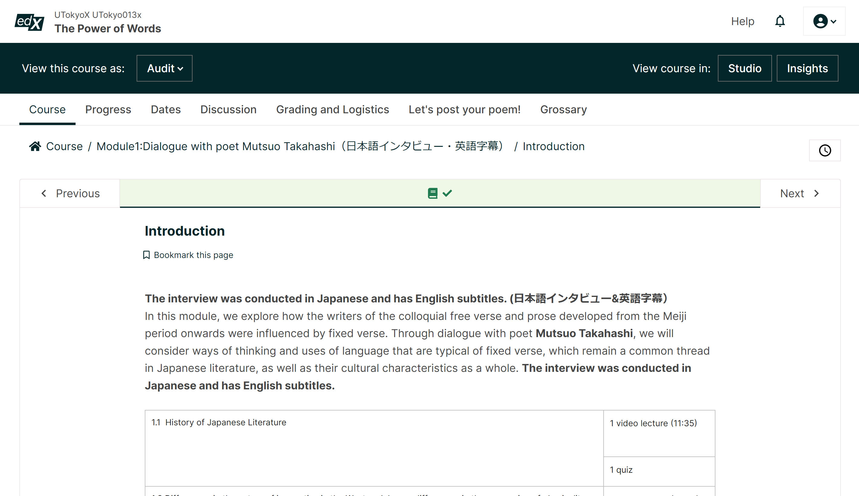Click the bookmark icon beside Bookmark this page

coord(146,255)
